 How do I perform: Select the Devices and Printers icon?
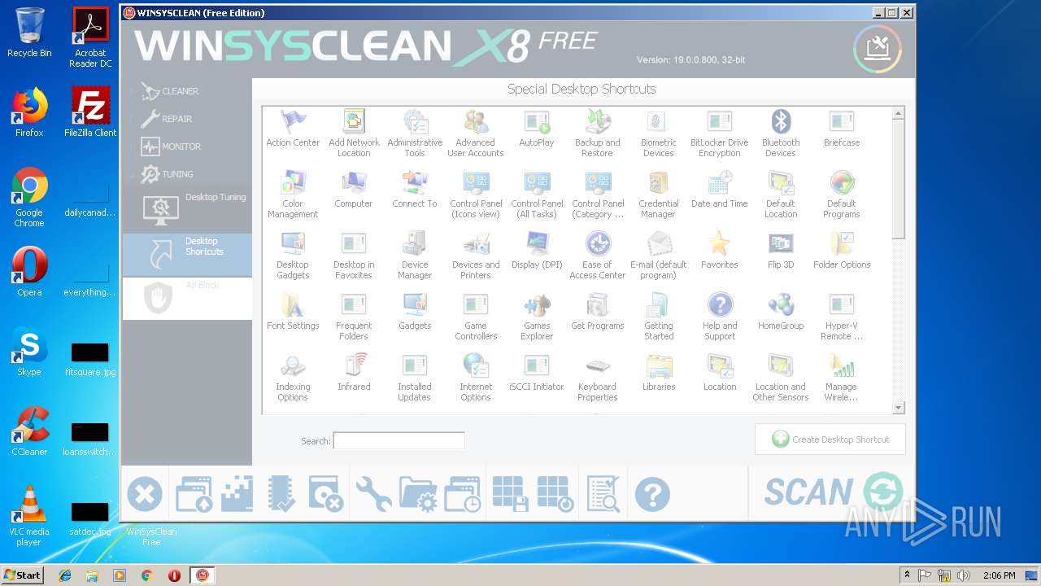click(x=476, y=244)
